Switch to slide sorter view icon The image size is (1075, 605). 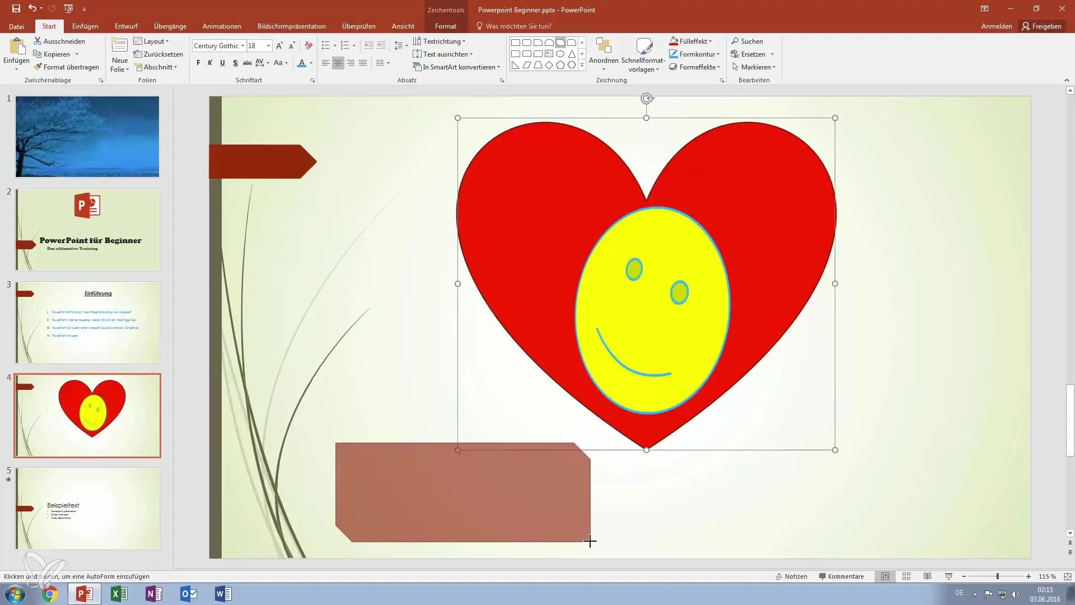[x=906, y=576]
